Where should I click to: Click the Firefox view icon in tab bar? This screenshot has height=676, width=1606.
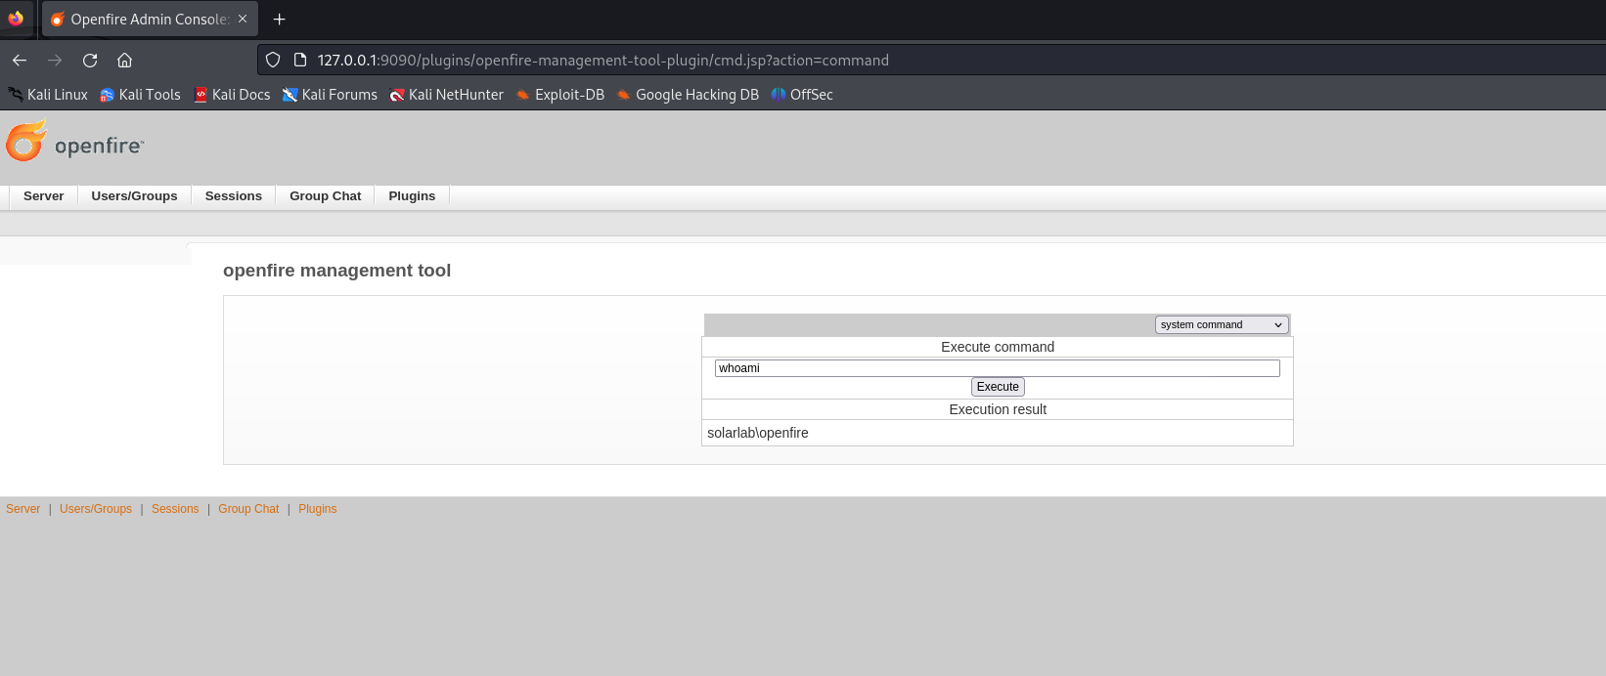pyautogui.click(x=16, y=19)
